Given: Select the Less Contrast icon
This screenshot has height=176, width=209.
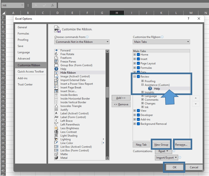Looking at the screenshot, I should tap(56, 132).
